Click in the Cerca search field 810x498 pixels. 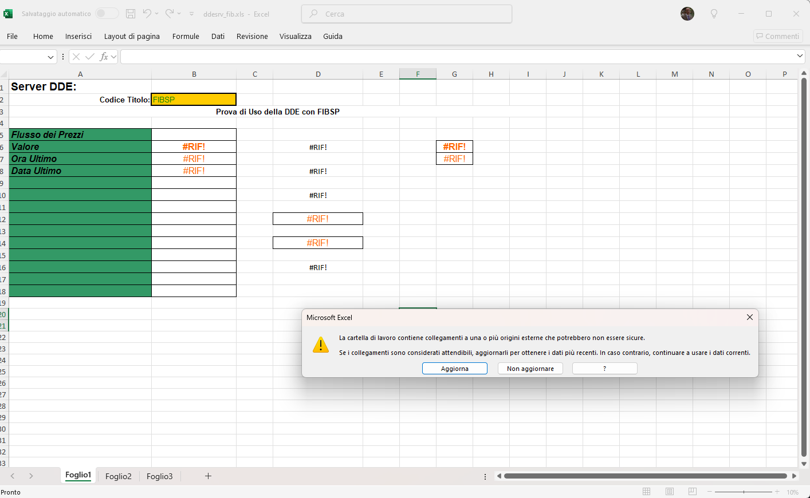(x=407, y=14)
